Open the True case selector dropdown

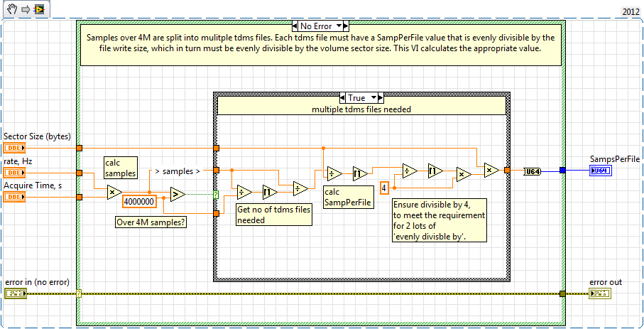[373, 98]
